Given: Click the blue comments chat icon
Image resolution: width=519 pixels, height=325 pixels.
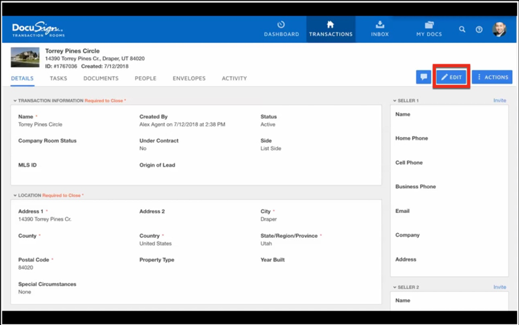Looking at the screenshot, I should point(423,77).
